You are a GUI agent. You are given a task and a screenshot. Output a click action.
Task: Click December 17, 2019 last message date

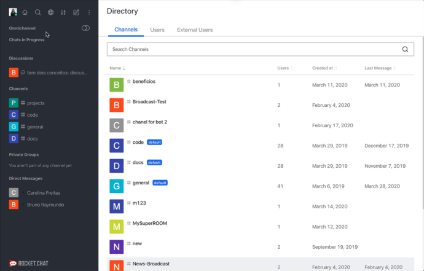(387, 146)
